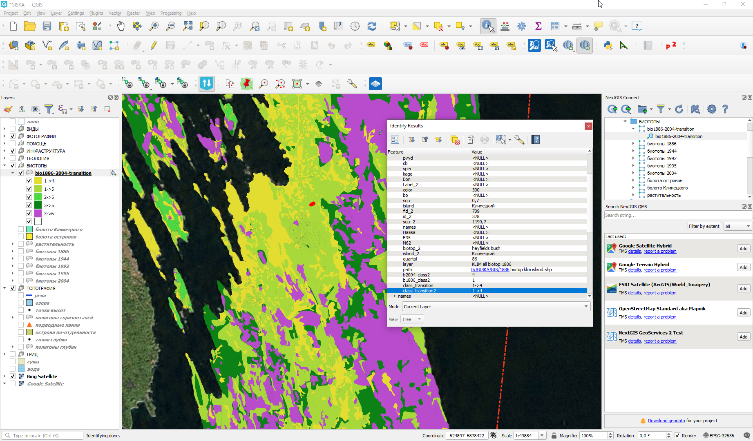
Task: Open the Raster menu
Action: pos(134,13)
